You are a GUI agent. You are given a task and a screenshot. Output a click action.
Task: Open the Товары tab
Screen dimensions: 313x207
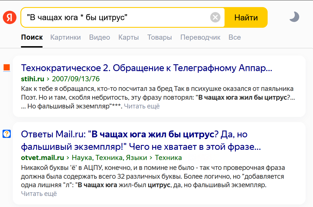click(x=160, y=37)
